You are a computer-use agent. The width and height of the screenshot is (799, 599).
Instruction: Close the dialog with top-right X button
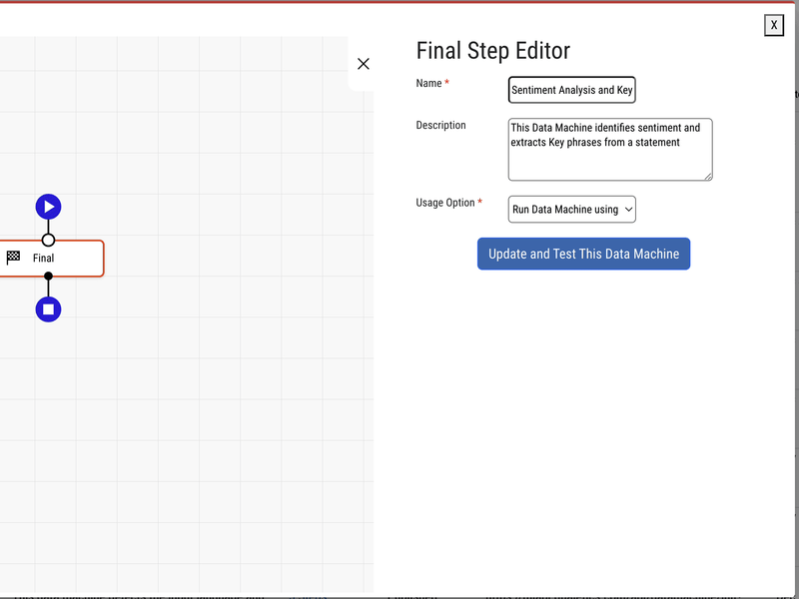tap(774, 25)
